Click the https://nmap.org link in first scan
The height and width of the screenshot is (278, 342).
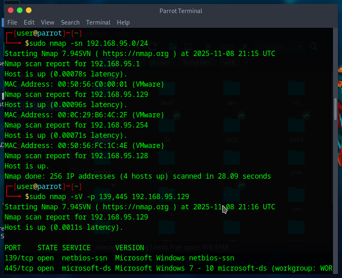[136, 54]
